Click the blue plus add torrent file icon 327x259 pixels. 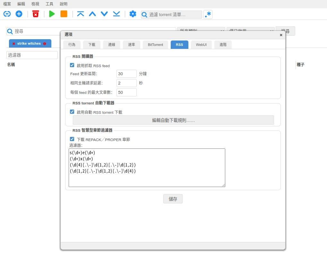point(19,14)
